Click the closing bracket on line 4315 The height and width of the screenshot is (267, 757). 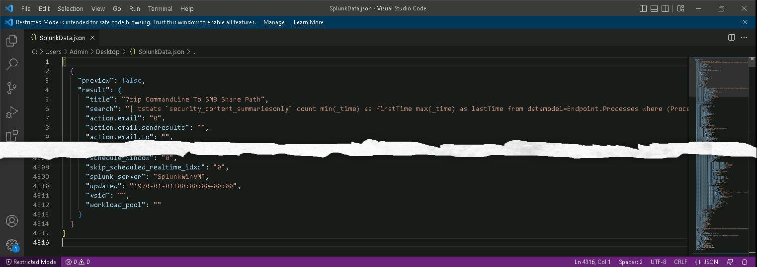(64, 233)
